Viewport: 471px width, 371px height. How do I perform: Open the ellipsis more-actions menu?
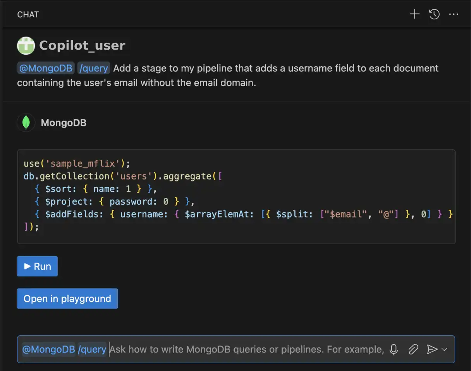point(454,14)
